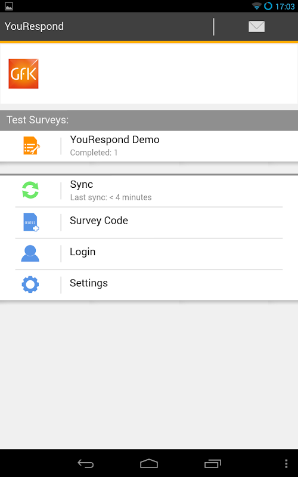Screen dimensions: 298x477
Task: Tap the Survey Code file icon
Action: pos(31,222)
